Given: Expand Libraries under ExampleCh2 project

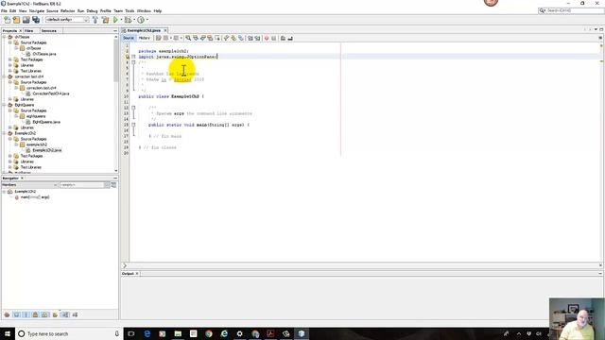Looking at the screenshot, I should pos(10,161).
